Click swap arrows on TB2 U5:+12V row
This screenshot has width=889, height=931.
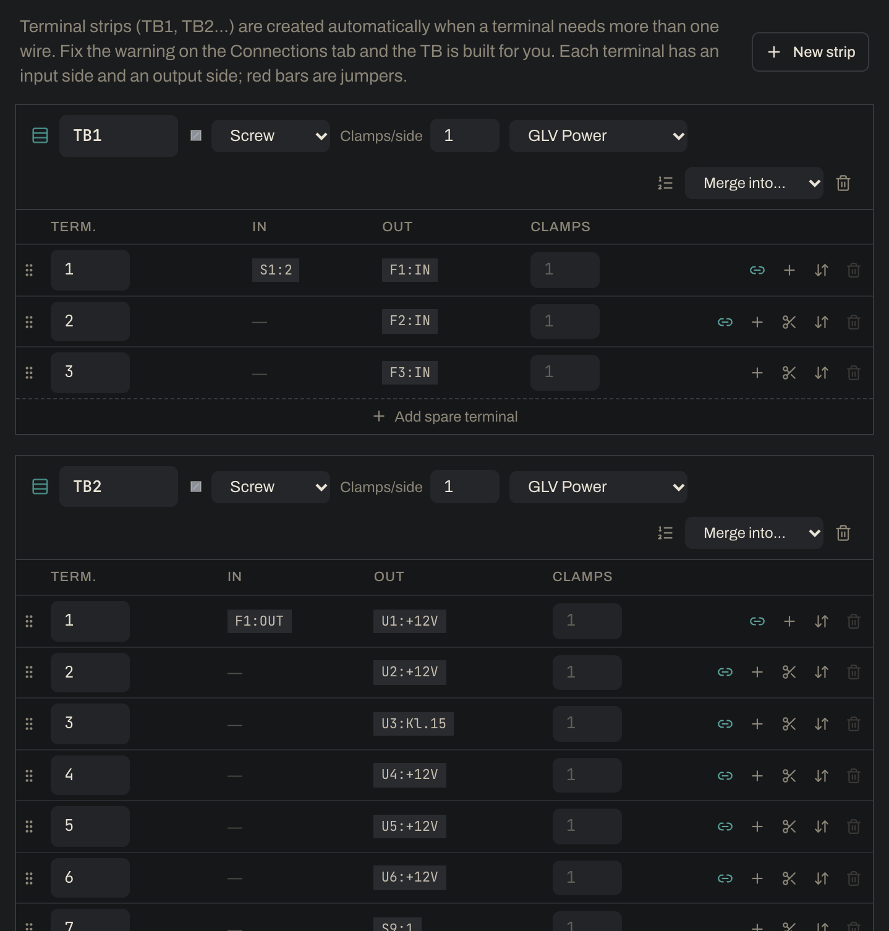point(822,827)
